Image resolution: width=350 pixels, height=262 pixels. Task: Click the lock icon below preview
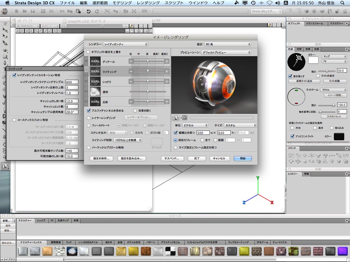point(184,118)
